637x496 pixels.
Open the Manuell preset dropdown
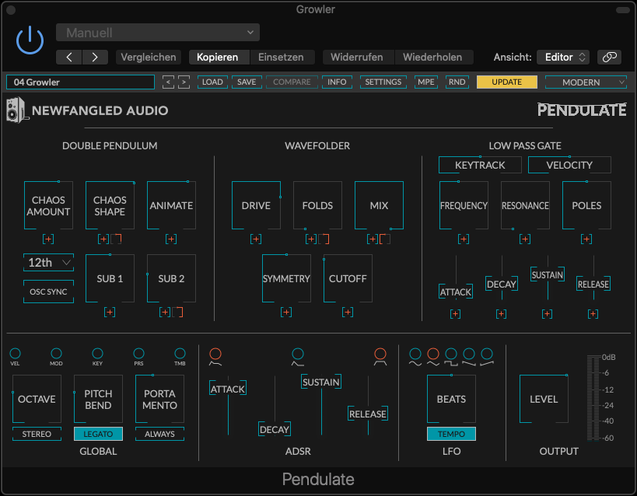click(x=158, y=33)
